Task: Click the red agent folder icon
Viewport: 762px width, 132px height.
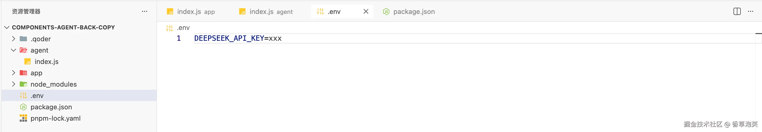Action: click(23, 50)
